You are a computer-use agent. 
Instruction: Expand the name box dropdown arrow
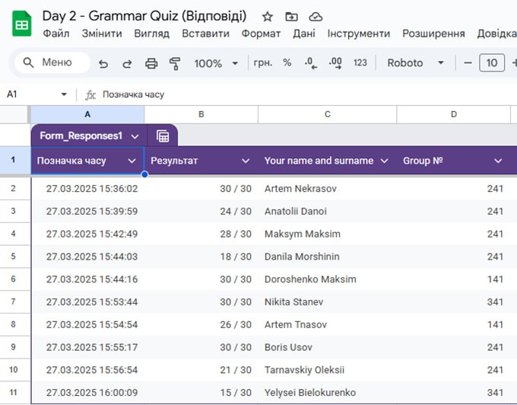tap(64, 94)
